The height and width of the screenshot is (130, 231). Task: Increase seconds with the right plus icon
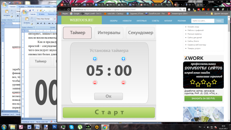click(x=123, y=59)
